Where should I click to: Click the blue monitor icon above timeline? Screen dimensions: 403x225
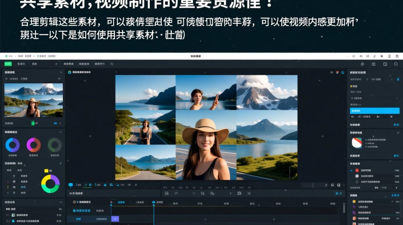tap(71, 185)
